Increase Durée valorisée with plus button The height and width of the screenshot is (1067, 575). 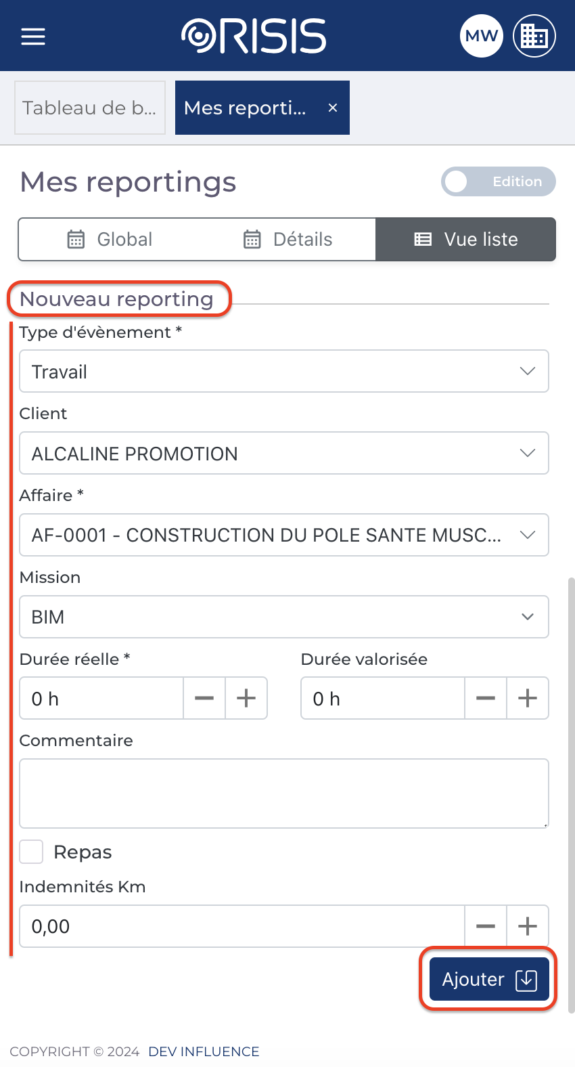tap(528, 698)
